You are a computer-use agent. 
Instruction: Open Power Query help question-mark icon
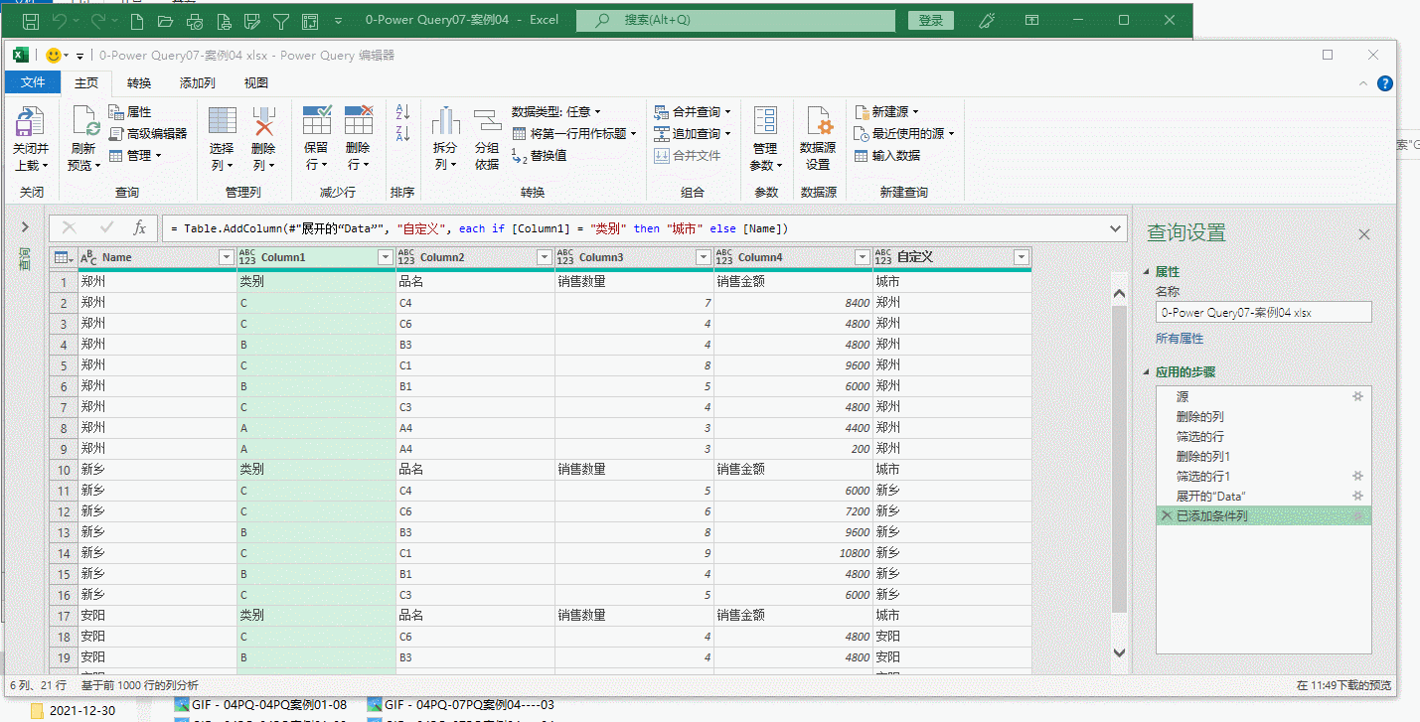[x=1384, y=83]
